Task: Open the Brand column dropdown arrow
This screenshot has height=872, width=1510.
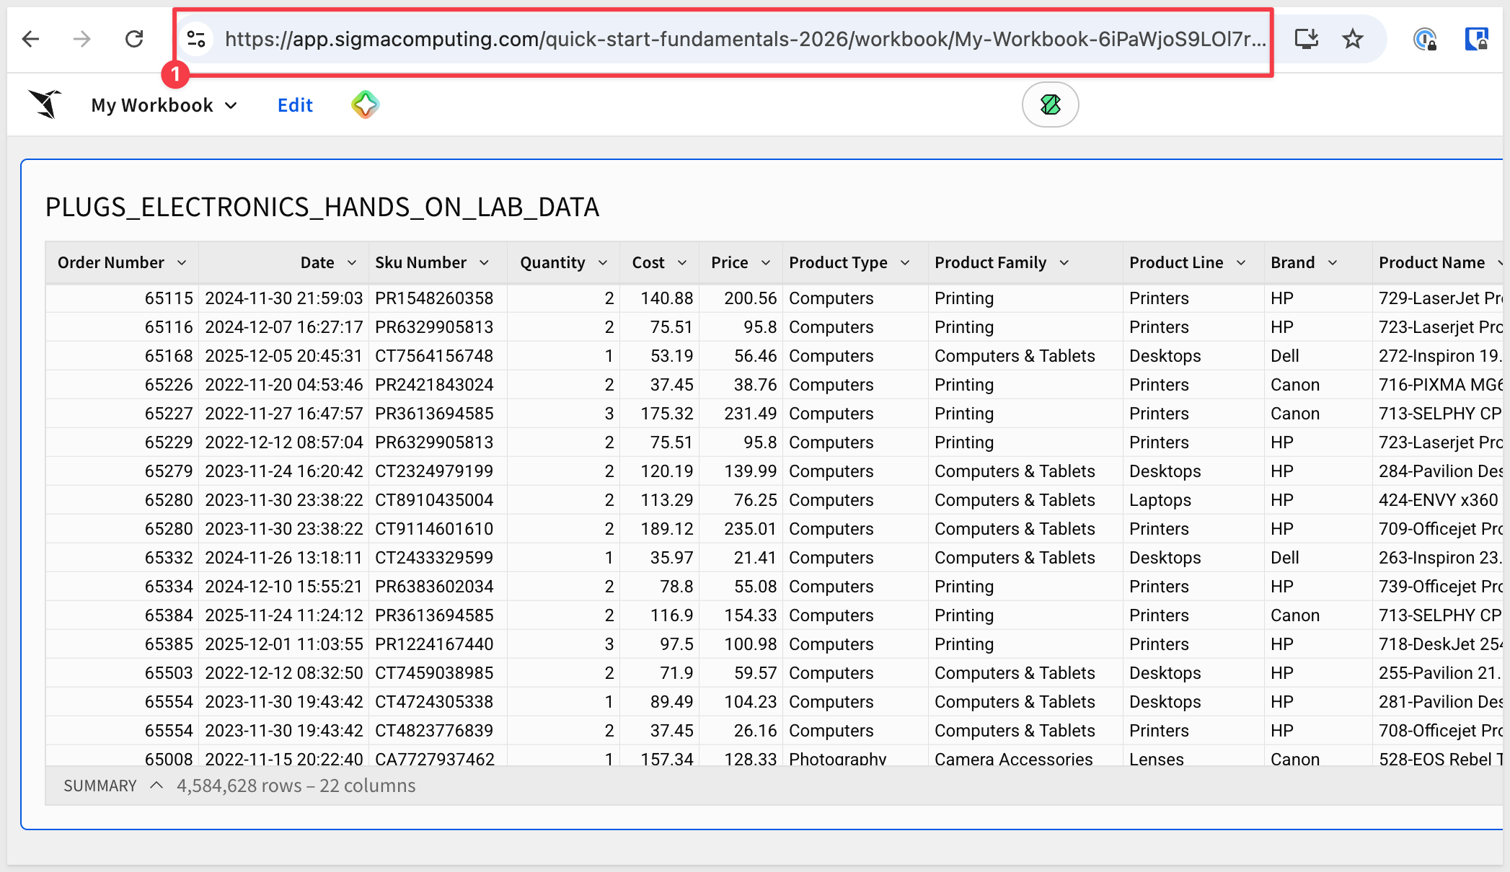Action: click(x=1333, y=263)
